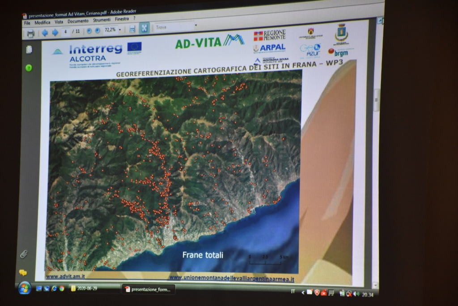Click the Print icon in the toolbar

coord(30,34)
